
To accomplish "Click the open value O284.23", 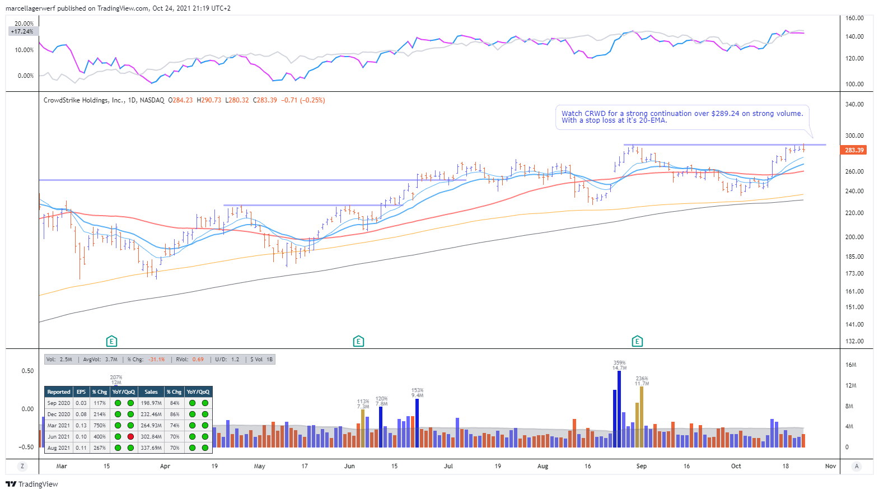I will [180, 100].
